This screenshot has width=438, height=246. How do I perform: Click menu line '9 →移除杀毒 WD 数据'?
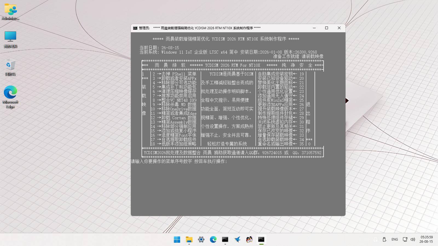coord(174,105)
